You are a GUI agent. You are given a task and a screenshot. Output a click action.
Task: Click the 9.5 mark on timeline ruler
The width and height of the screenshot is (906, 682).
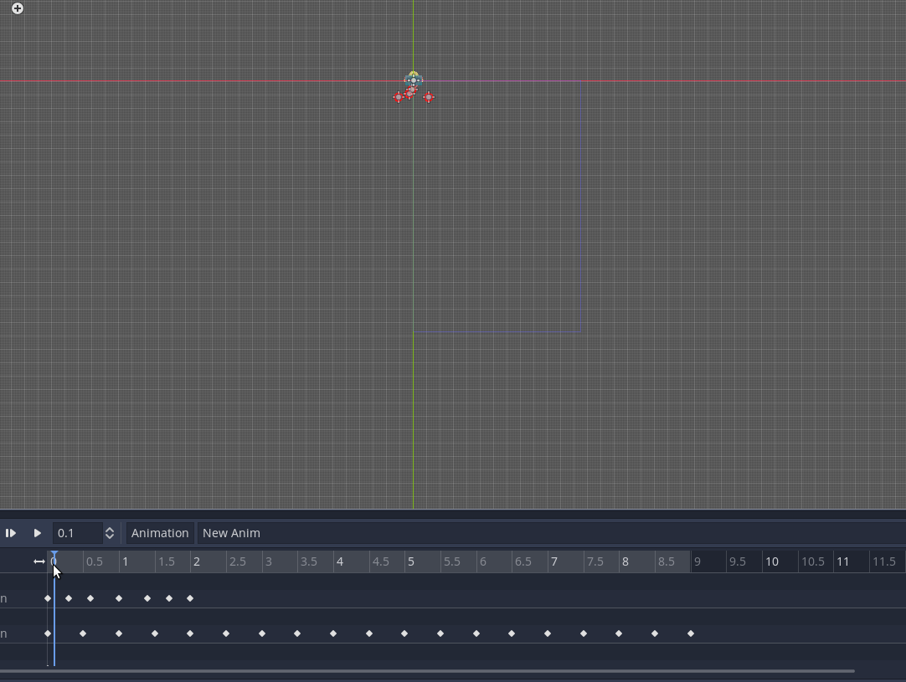tap(738, 561)
